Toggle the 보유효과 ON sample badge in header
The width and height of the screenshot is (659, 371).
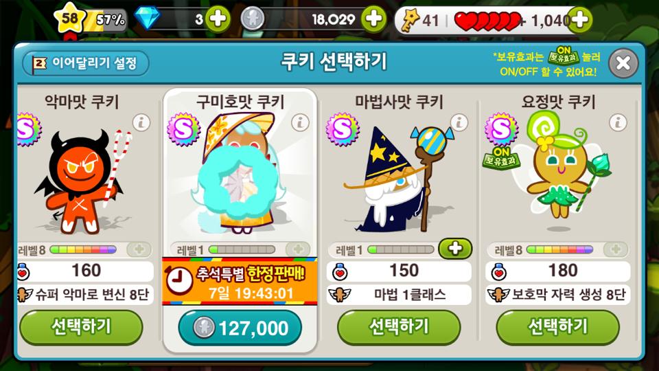pos(564,56)
